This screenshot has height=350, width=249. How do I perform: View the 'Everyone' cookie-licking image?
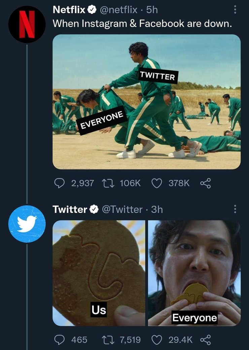coord(194,273)
